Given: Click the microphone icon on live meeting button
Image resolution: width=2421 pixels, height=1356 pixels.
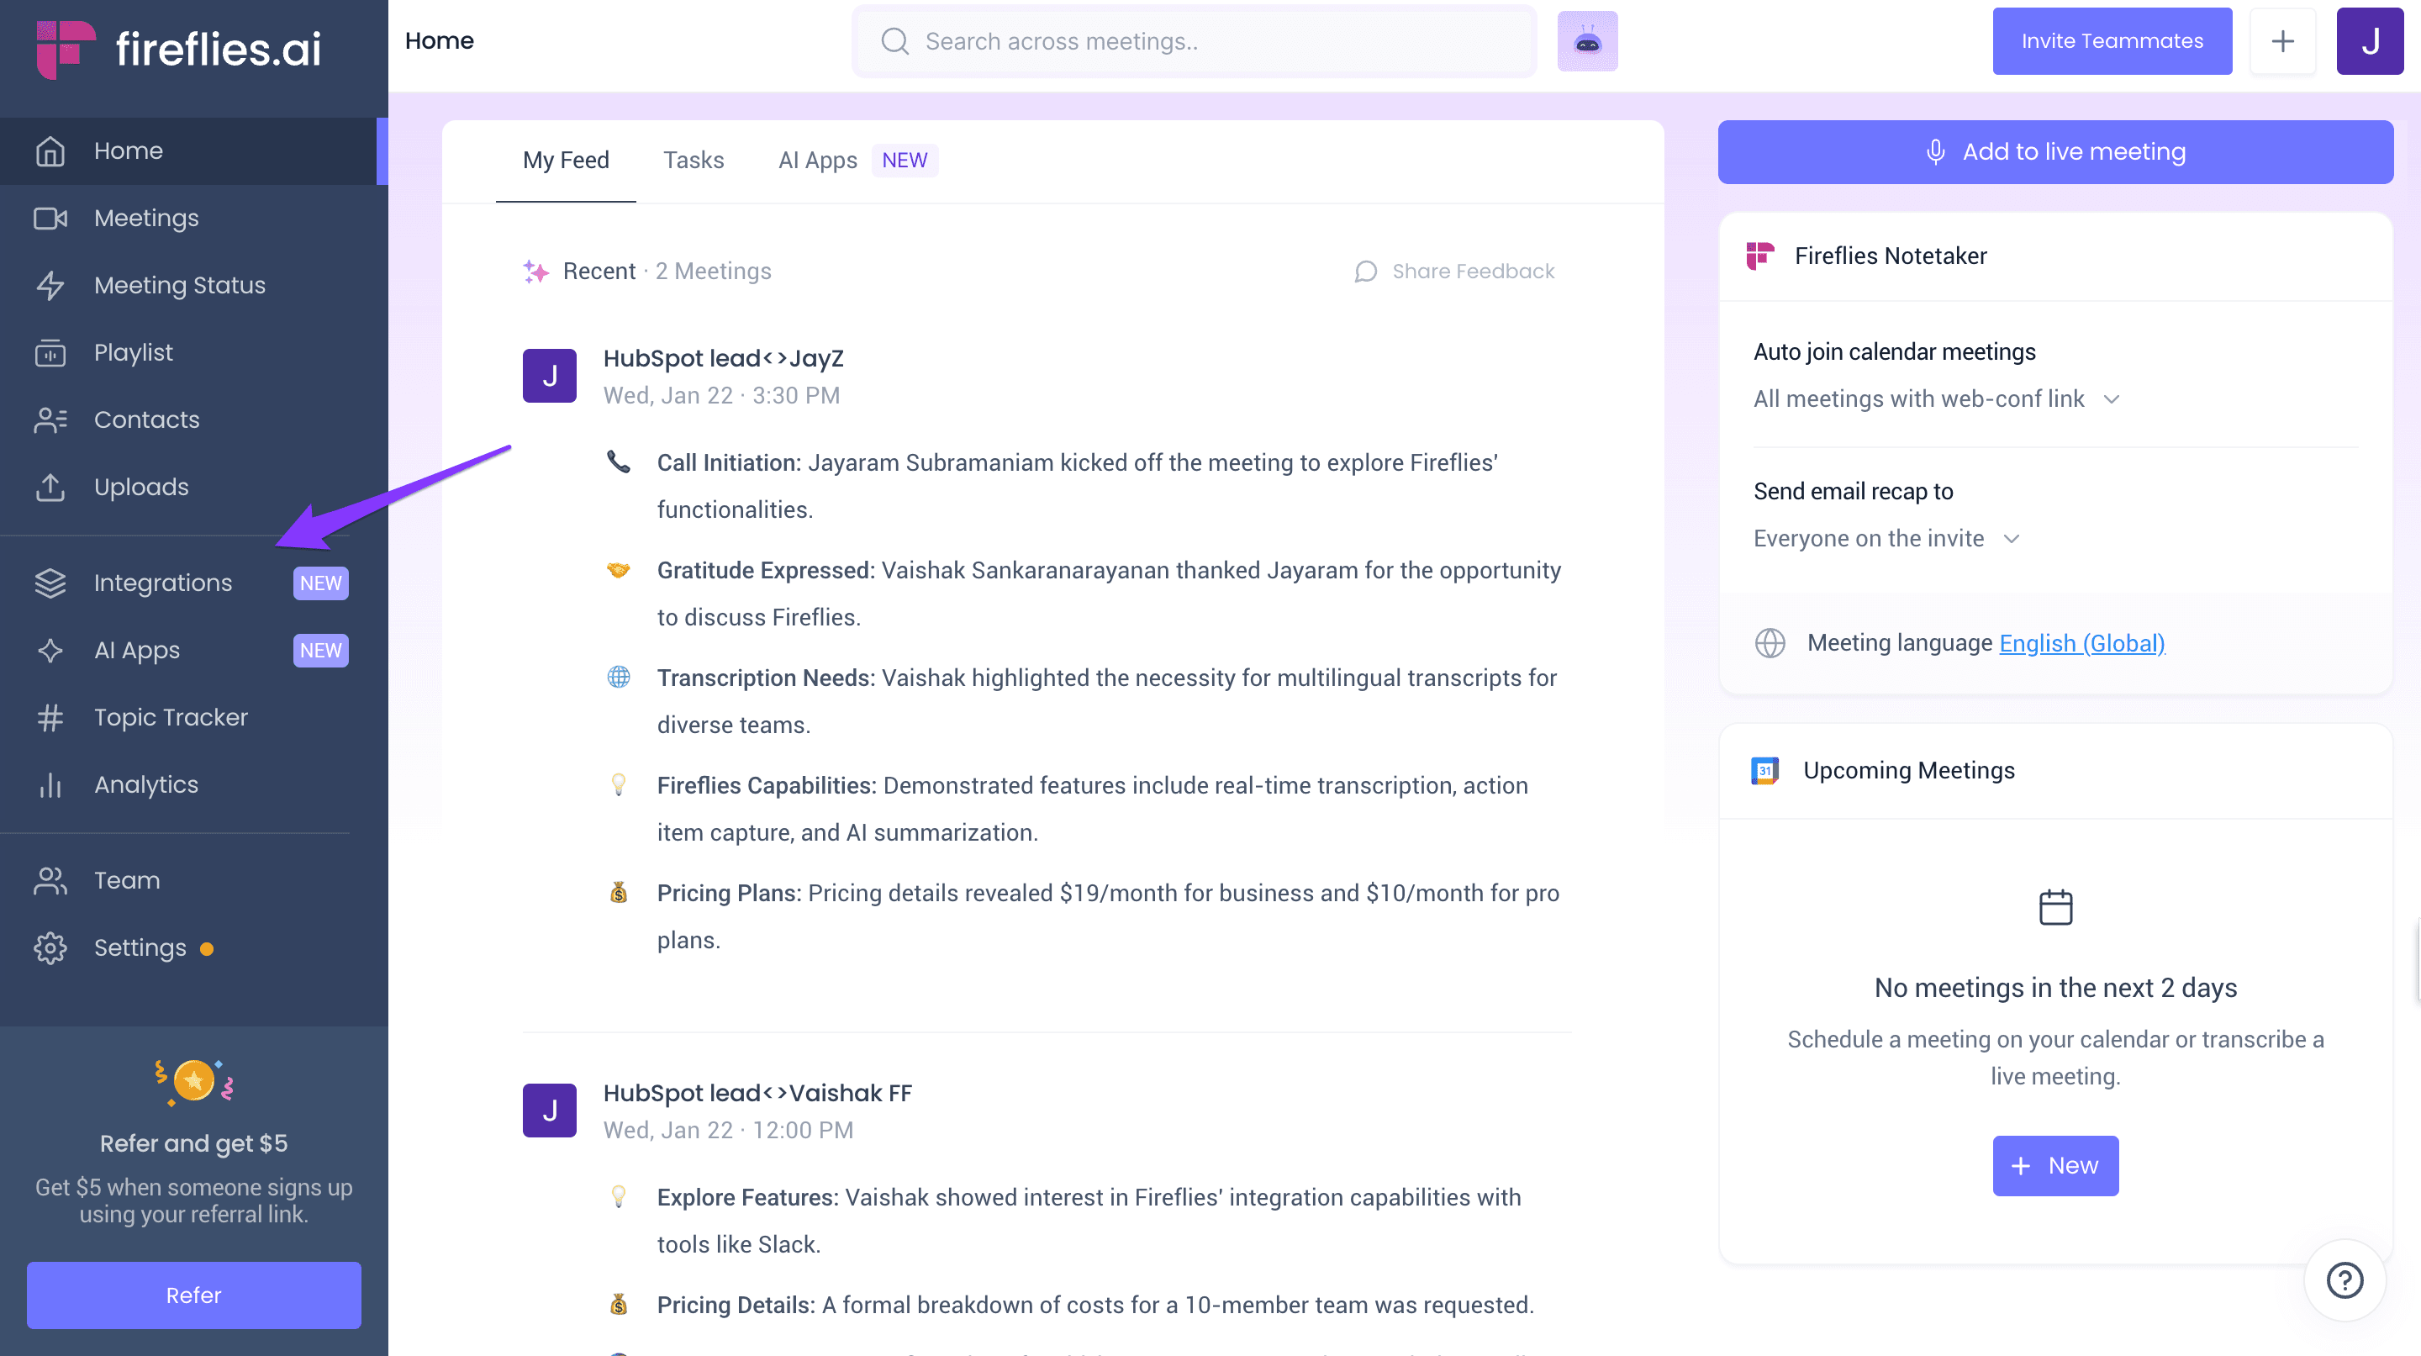Looking at the screenshot, I should [1935, 151].
